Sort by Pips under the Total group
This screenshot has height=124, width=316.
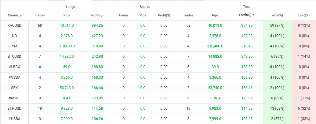pyautogui.click(x=215, y=15)
